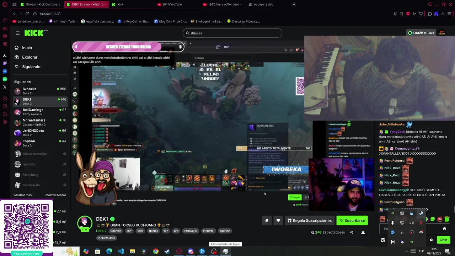Viewport: 455px width, 256px height.
Task: Open user profile avatar top right
Action: coord(441,33)
